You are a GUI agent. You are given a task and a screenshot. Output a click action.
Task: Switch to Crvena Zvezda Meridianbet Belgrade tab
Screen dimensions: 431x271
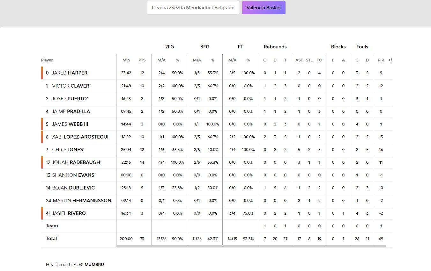tap(193, 8)
